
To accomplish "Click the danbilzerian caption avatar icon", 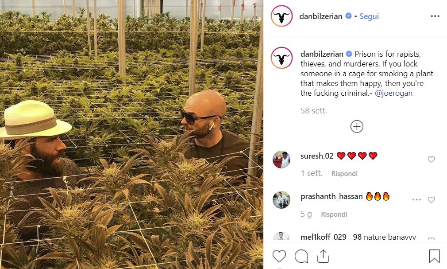I will tap(281, 58).
